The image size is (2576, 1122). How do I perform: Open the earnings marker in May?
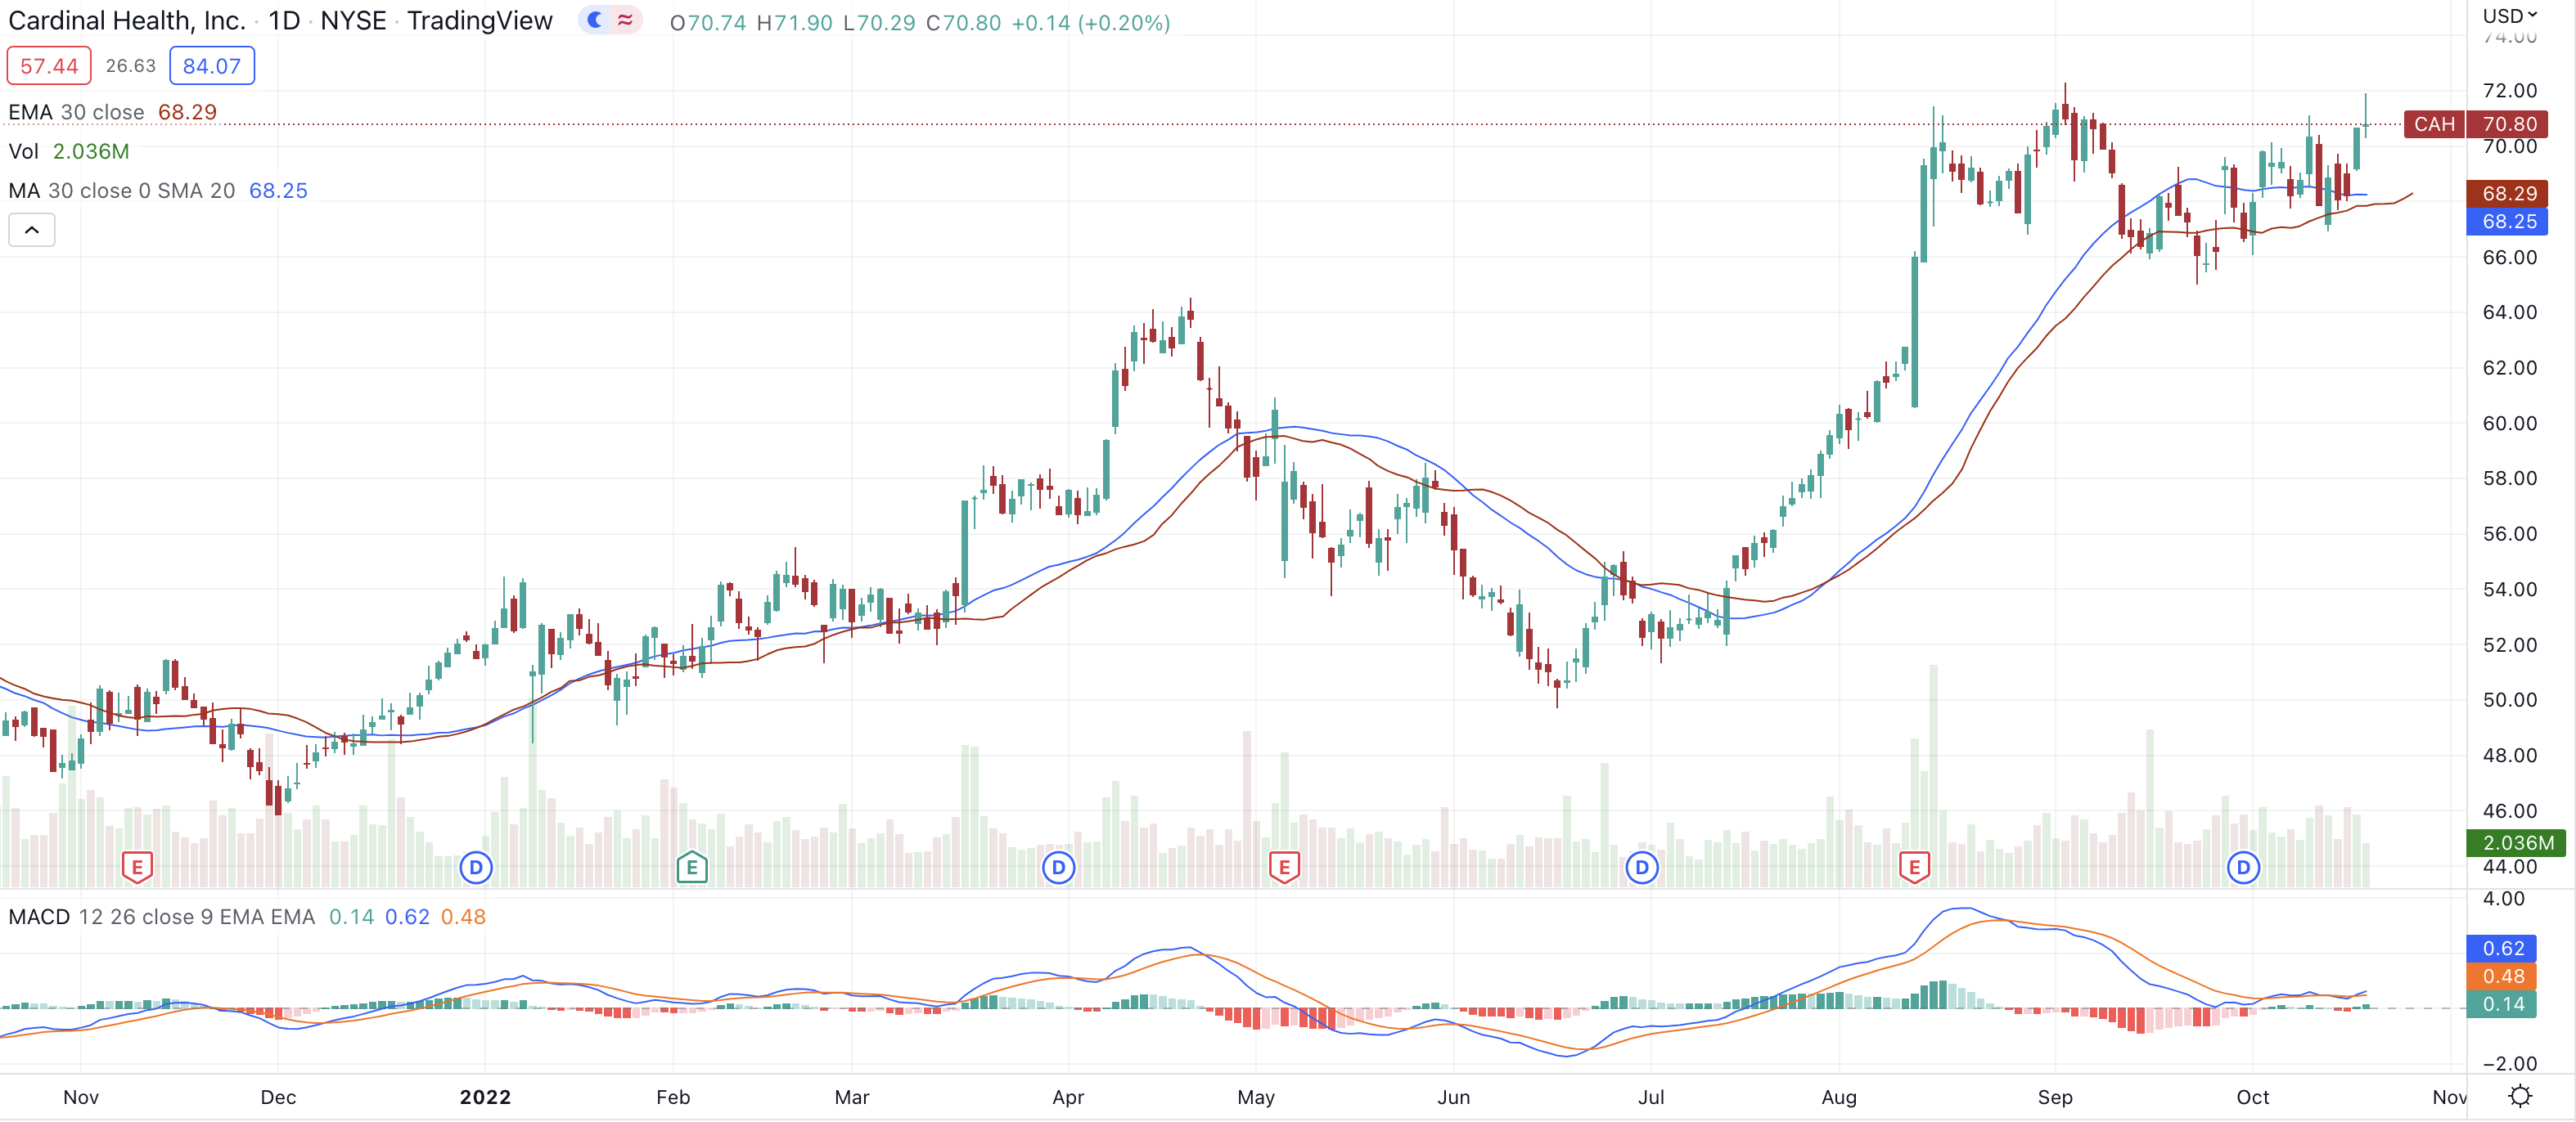(1284, 867)
